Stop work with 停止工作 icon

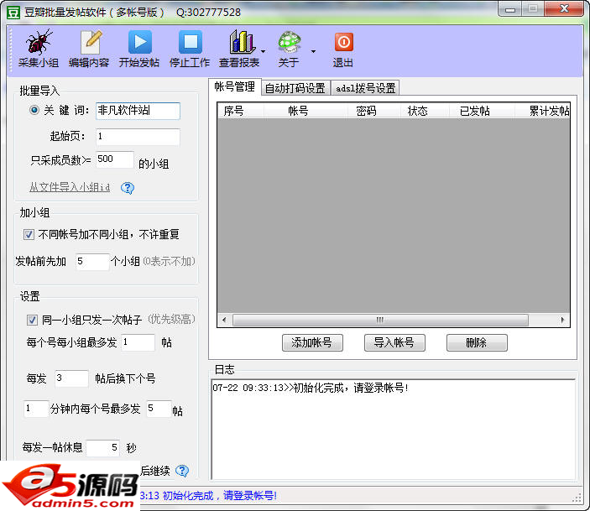(190, 49)
